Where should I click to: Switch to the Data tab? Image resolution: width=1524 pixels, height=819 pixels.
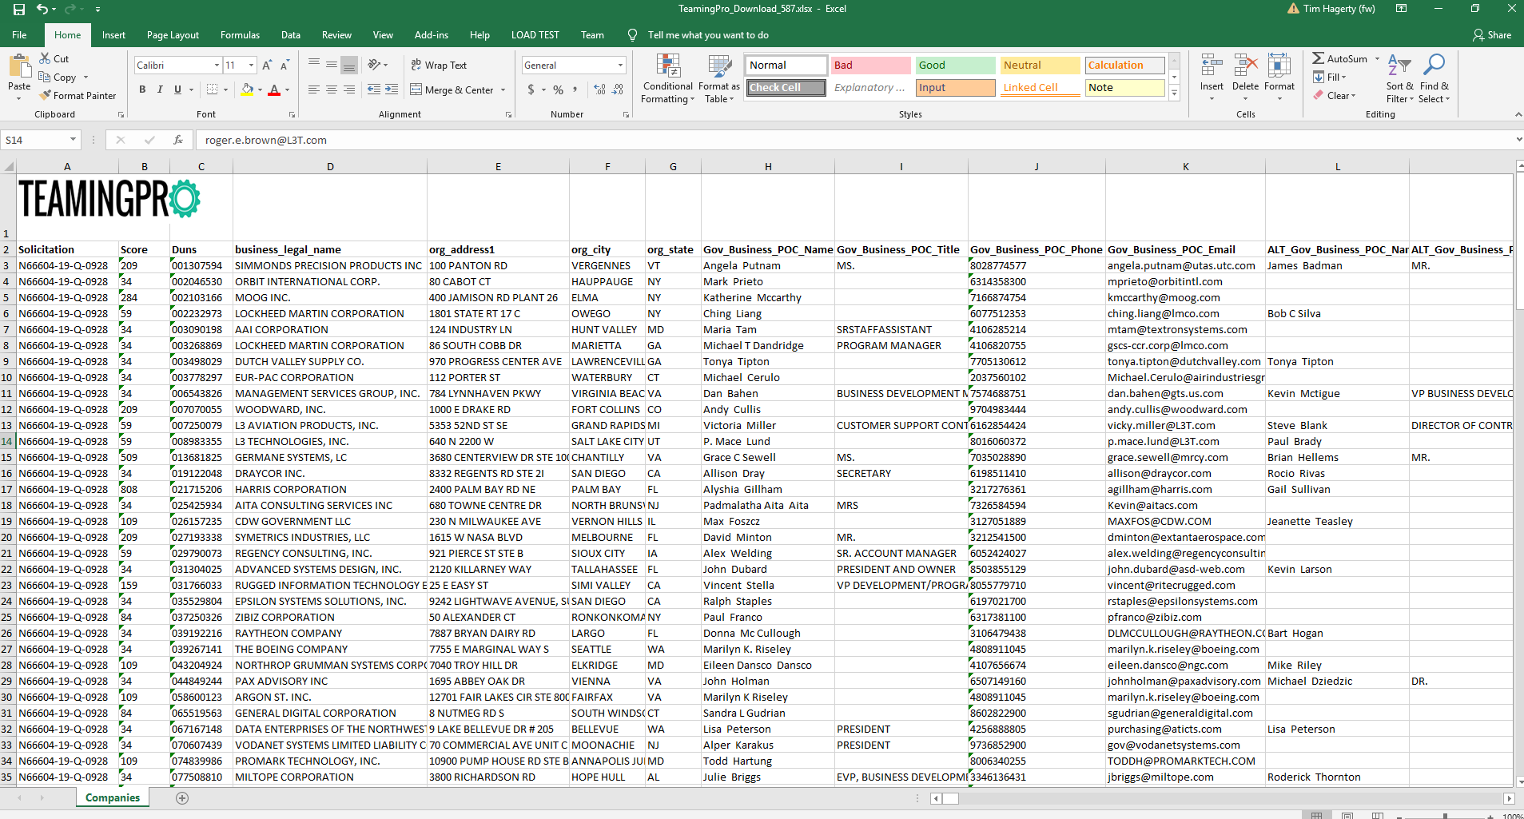(291, 35)
